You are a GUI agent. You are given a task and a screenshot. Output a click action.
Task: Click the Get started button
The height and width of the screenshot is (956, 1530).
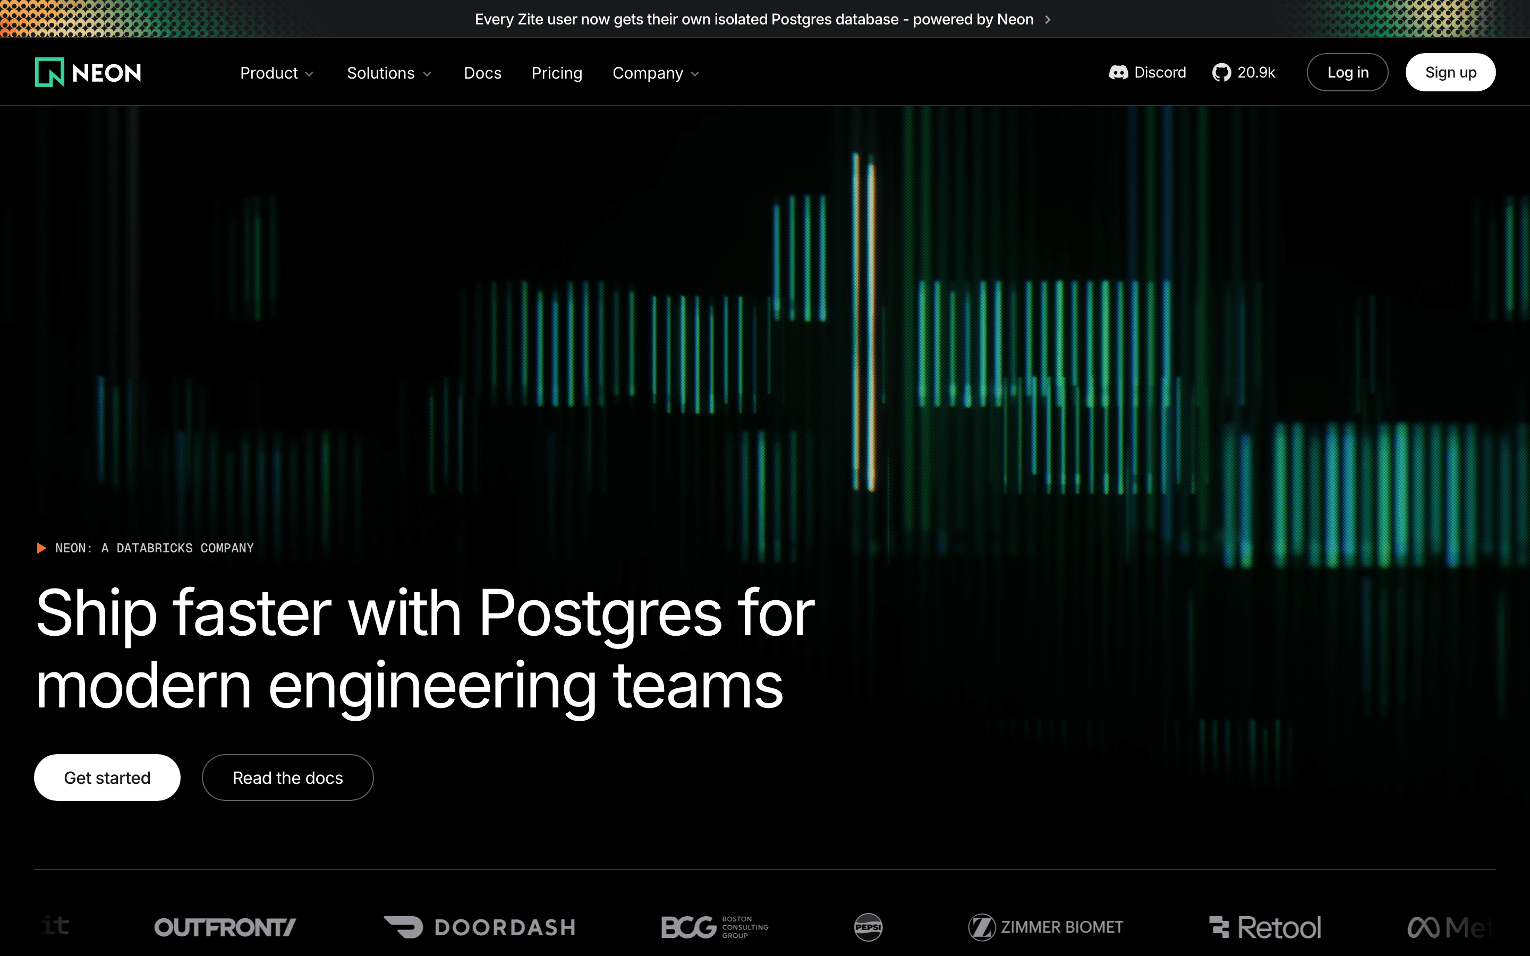[x=107, y=777]
